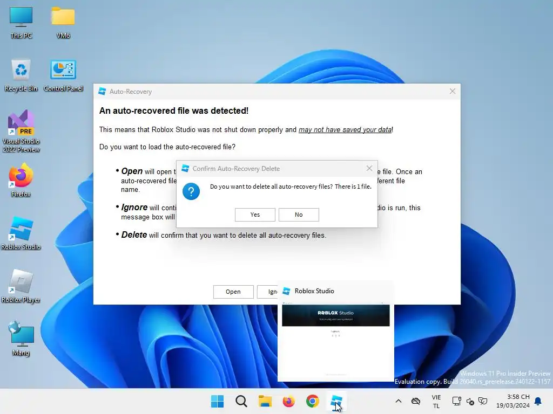The width and height of the screenshot is (553, 414).
Task: Show hidden system tray icons
Action: (399, 401)
